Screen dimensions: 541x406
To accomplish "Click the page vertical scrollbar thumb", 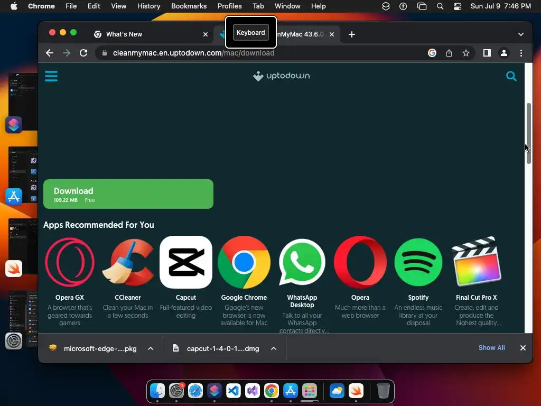I will 528,133.
